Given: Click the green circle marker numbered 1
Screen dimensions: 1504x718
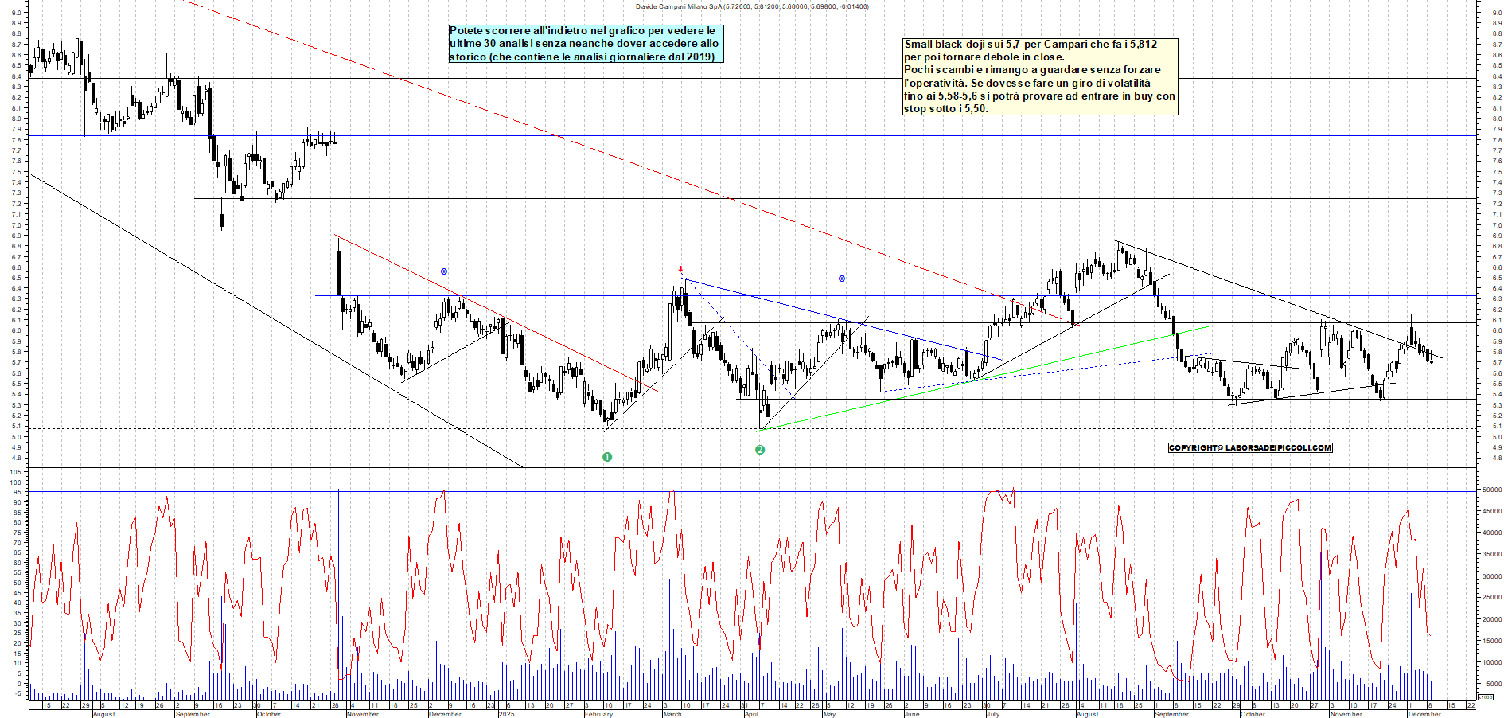Looking at the screenshot, I should click(x=607, y=457).
